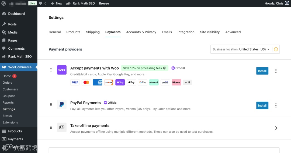Open the WordPress logo menu

click(x=4, y=3)
